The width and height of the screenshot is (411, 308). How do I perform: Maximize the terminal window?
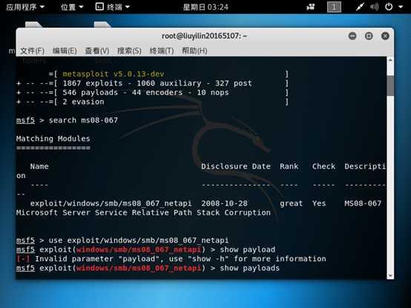pos(369,36)
